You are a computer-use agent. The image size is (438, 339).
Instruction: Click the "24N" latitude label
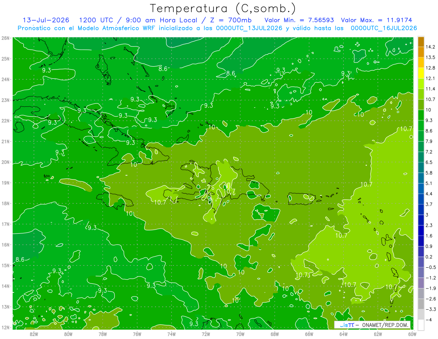point(5,79)
